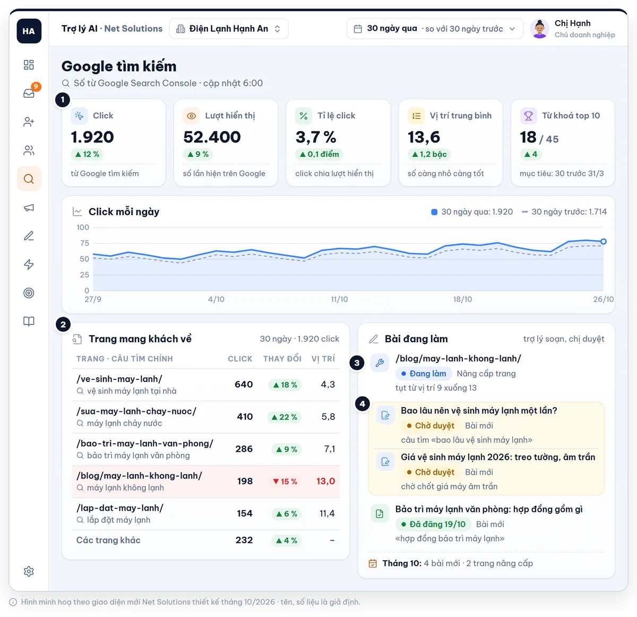Click the 13,6 average position value
This screenshot has width=637, height=617.
click(x=424, y=137)
